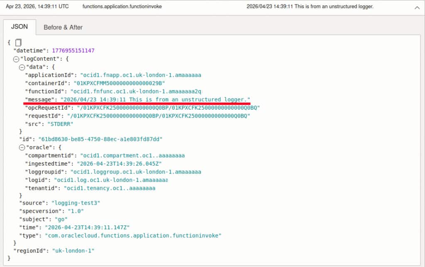Select the time value 2026-04-23T14:39:11.147Z
The width and height of the screenshot is (425, 267).
click(87, 227)
